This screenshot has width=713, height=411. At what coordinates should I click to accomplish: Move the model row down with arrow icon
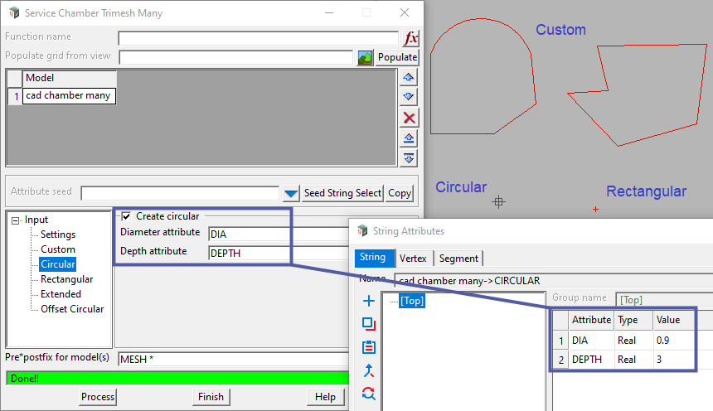pyautogui.click(x=409, y=97)
